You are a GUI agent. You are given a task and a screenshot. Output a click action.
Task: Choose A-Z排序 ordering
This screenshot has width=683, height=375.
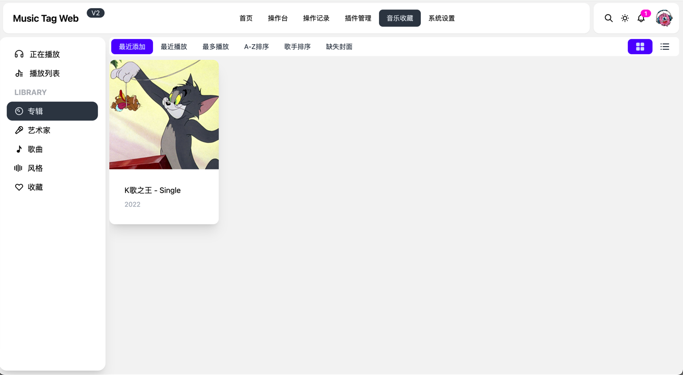tap(256, 47)
